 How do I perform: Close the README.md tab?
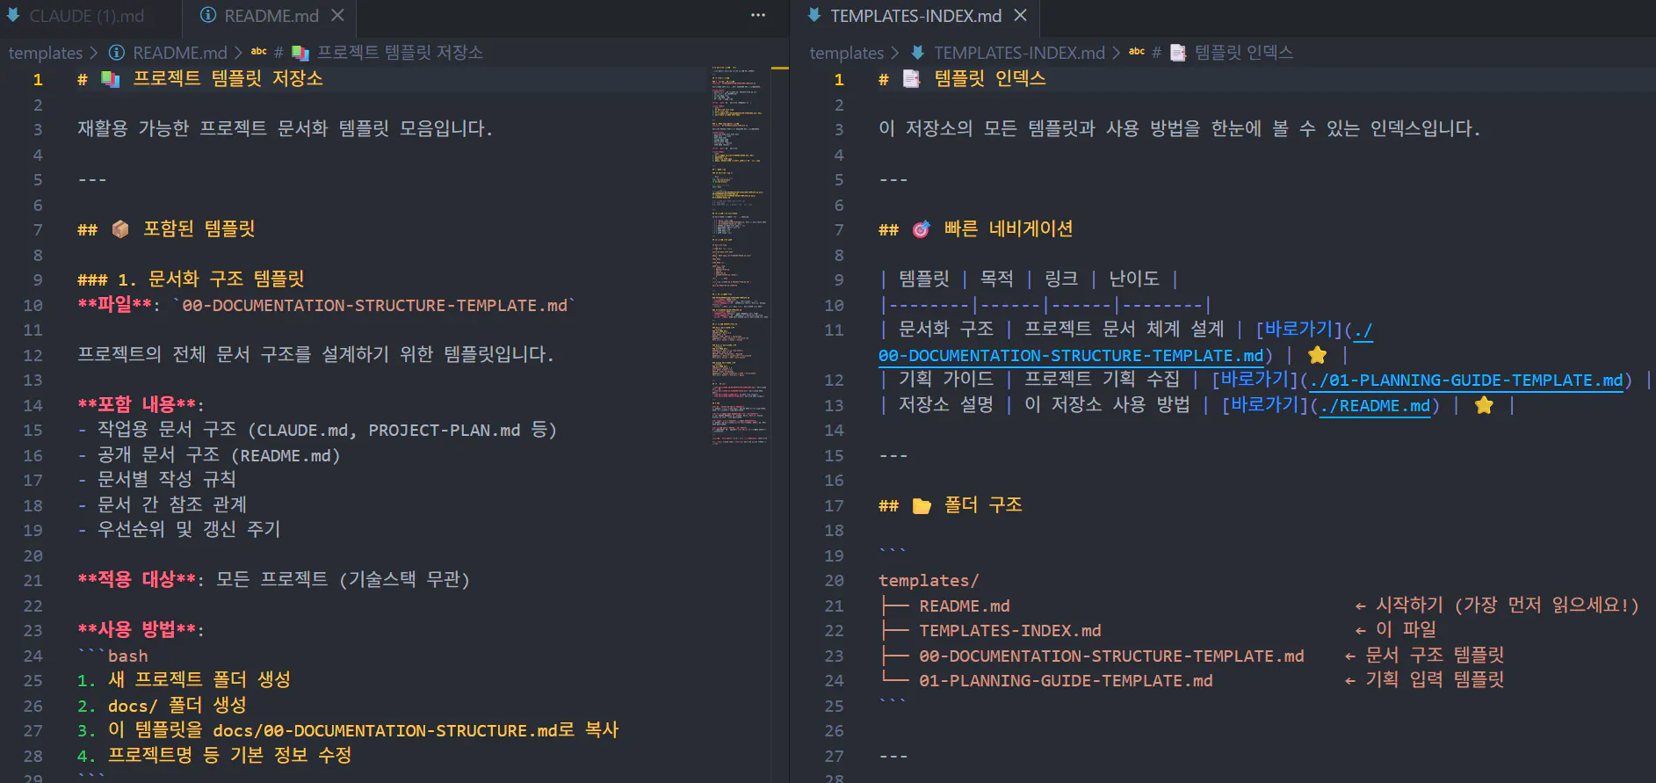337,16
